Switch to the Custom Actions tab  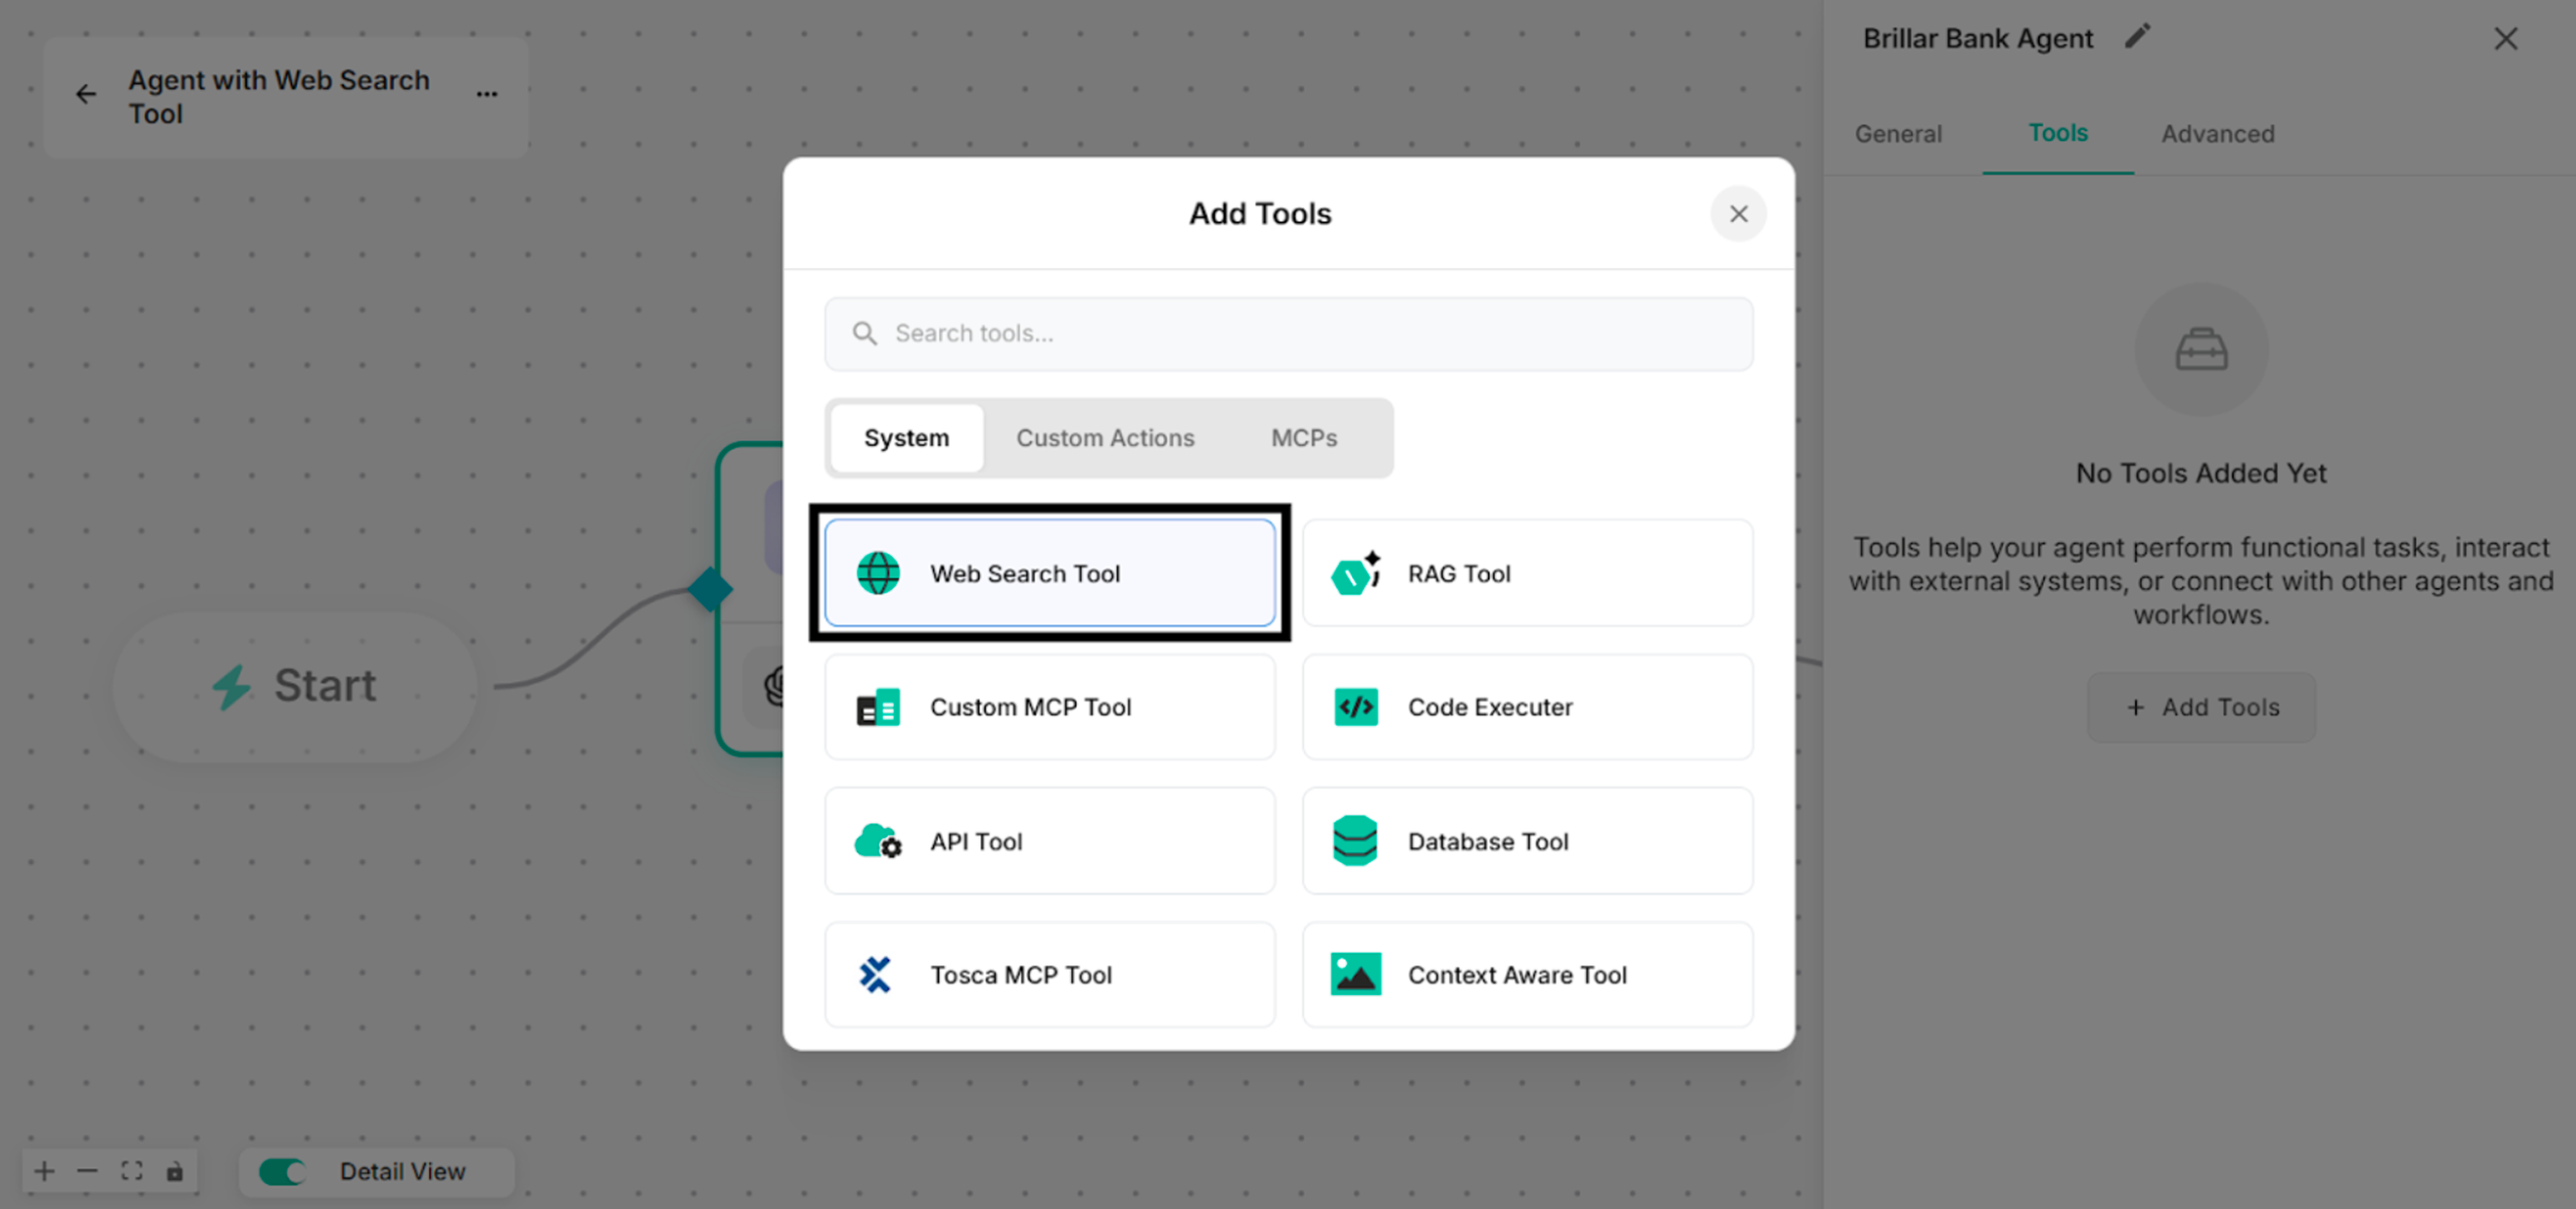pyautogui.click(x=1105, y=437)
